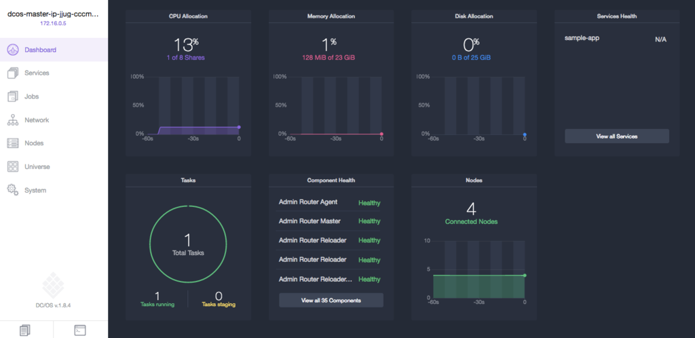
Task: Click the System gears icon
Action: 13,191
